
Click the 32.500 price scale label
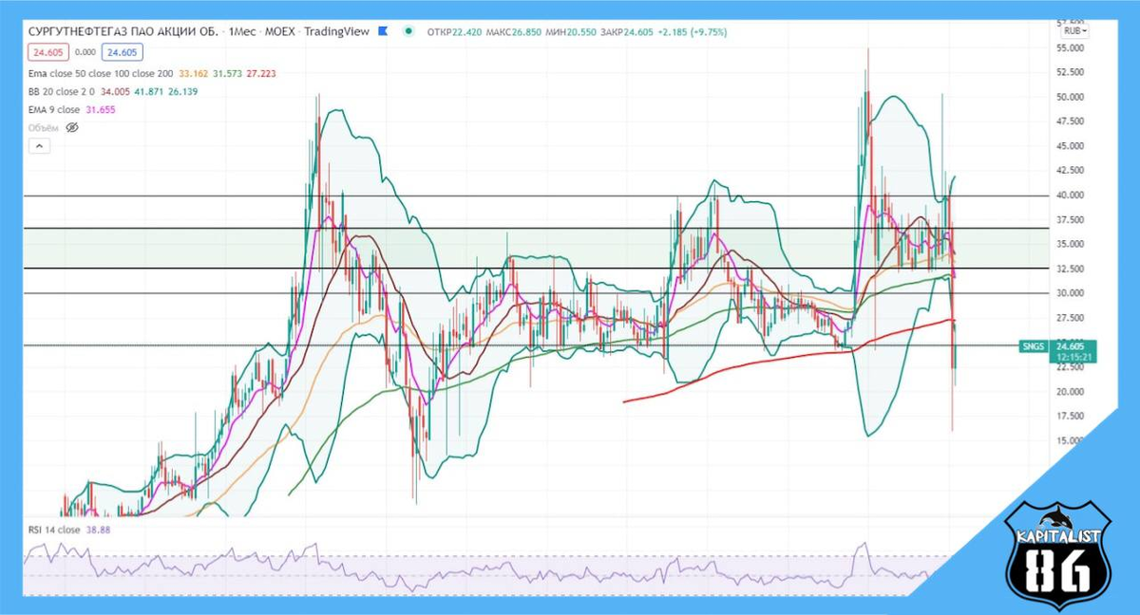pyautogui.click(x=1070, y=269)
